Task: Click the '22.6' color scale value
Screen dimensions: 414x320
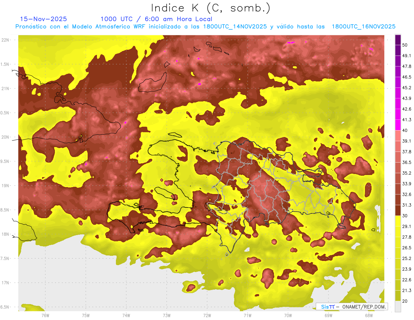Action: coord(407,280)
